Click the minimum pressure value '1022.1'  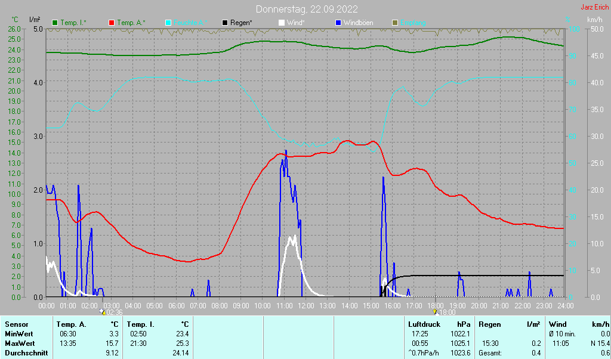[460, 334]
